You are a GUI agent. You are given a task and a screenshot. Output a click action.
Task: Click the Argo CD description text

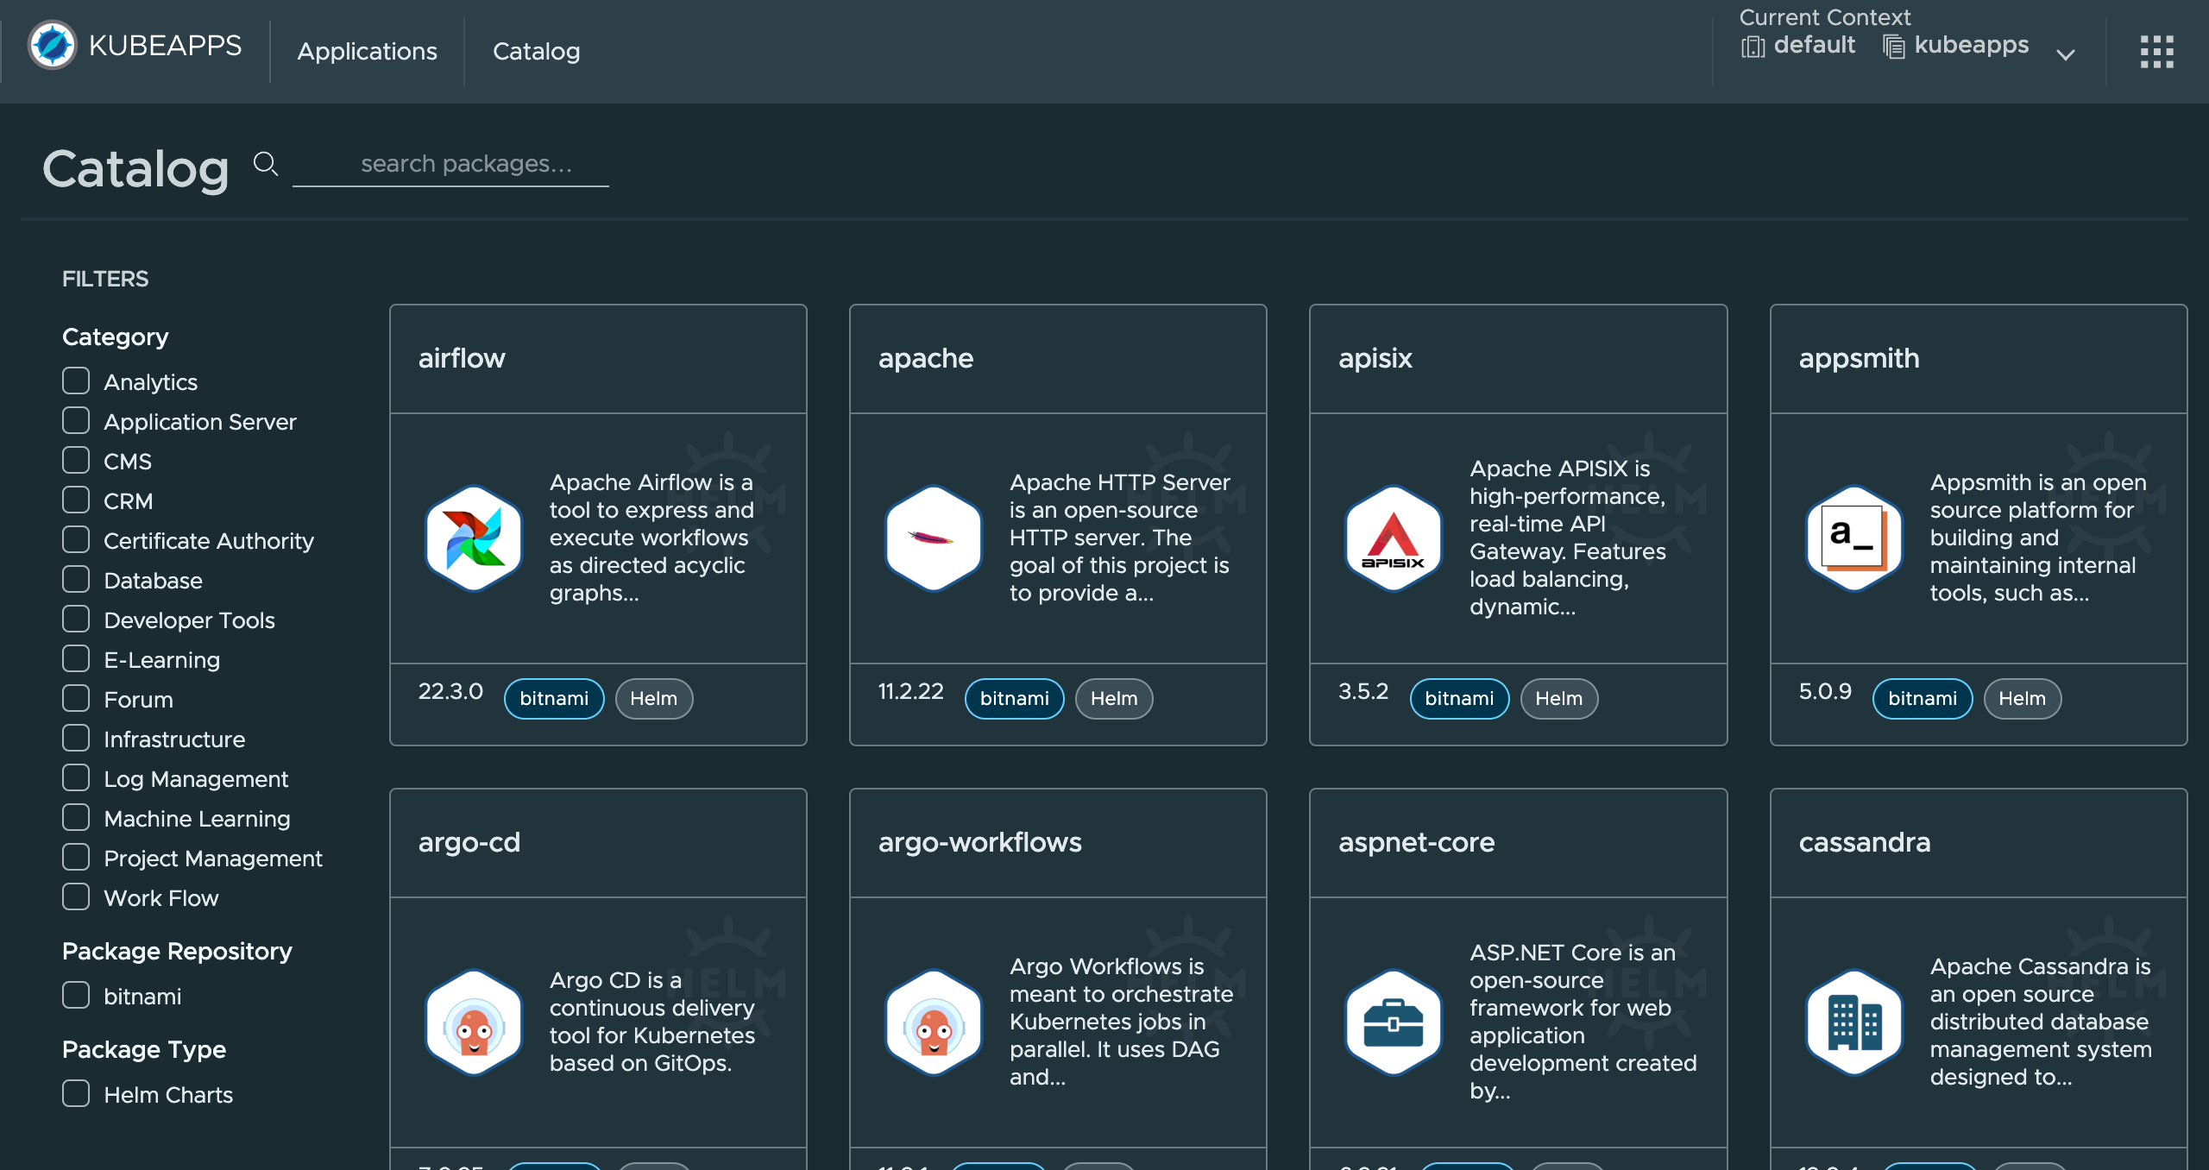pyautogui.click(x=652, y=1022)
